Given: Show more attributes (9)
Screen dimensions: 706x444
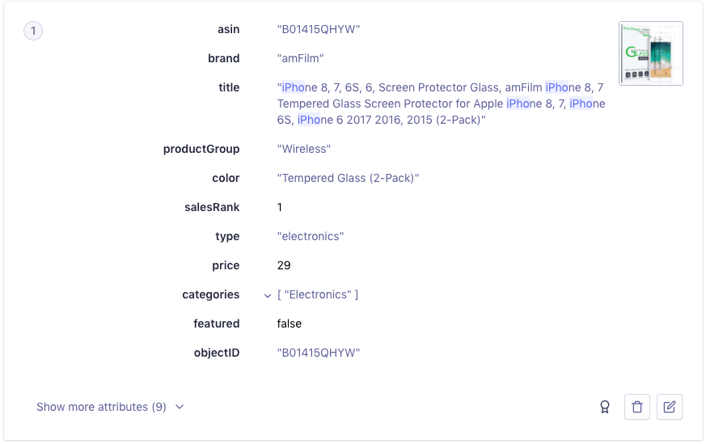Looking at the screenshot, I should (x=101, y=407).
